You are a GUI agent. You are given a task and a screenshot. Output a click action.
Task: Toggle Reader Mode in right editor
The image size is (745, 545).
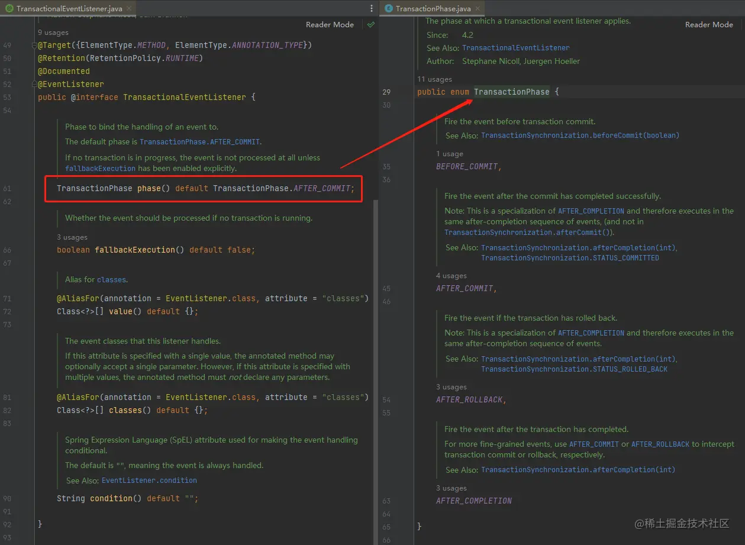709,25
